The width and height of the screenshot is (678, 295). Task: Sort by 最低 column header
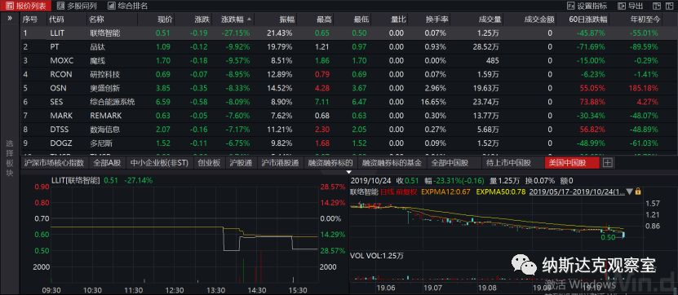pyautogui.click(x=361, y=20)
